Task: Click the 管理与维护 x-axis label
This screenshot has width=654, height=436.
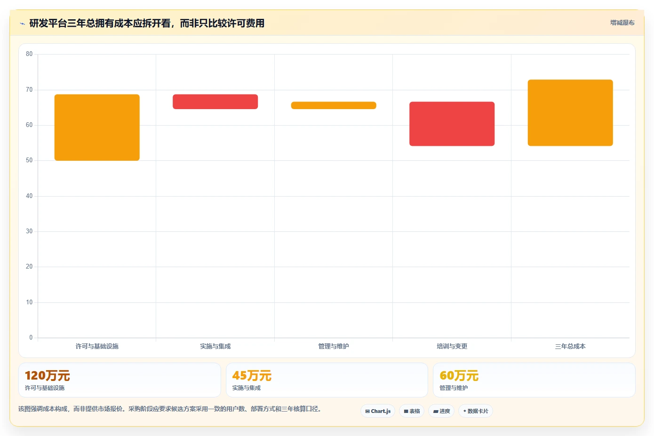Action: point(334,346)
